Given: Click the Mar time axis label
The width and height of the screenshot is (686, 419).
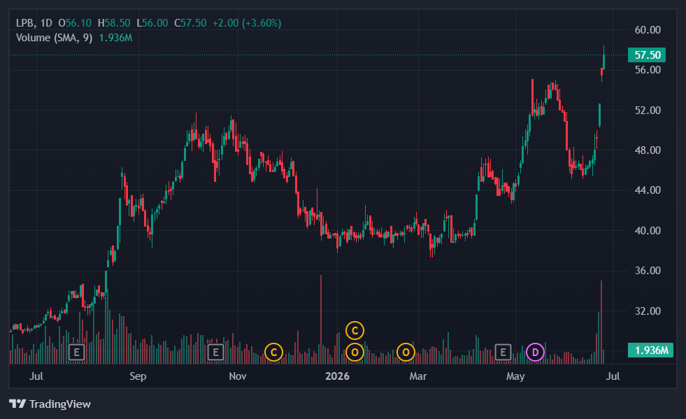Looking at the screenshot, I should [417, 376].
